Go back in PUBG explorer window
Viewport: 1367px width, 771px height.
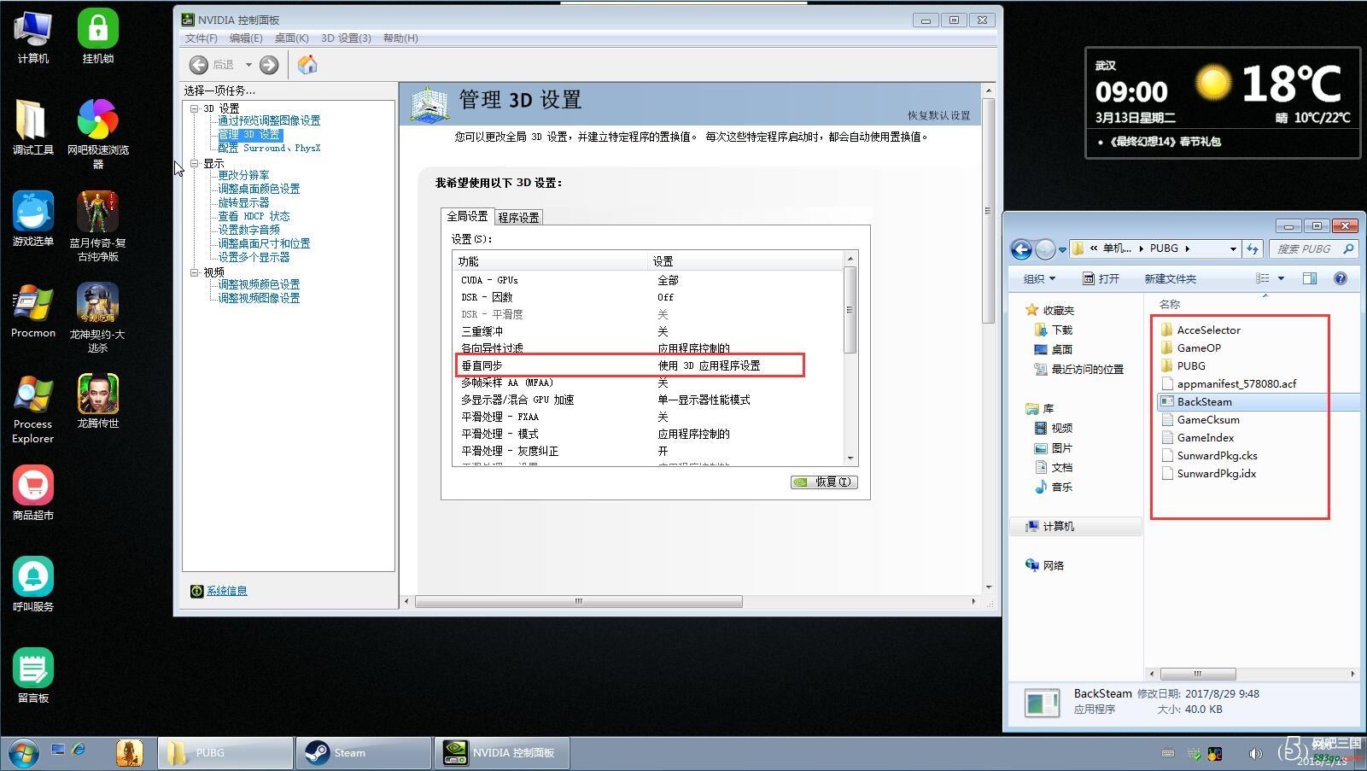point(1021,249)
